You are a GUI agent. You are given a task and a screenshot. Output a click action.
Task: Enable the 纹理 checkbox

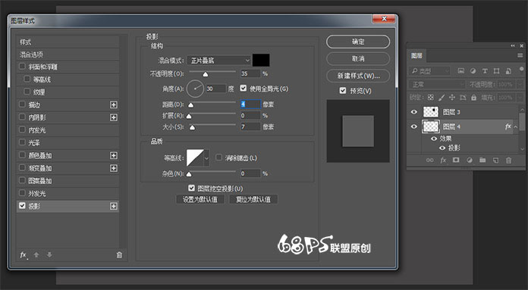click(x=27, y=92)
